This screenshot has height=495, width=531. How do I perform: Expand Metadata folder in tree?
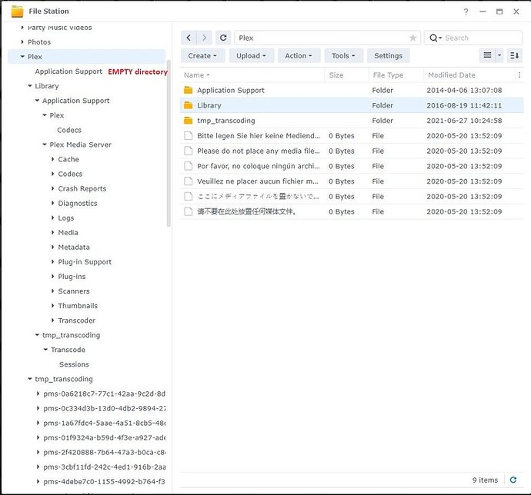(52, 247)
